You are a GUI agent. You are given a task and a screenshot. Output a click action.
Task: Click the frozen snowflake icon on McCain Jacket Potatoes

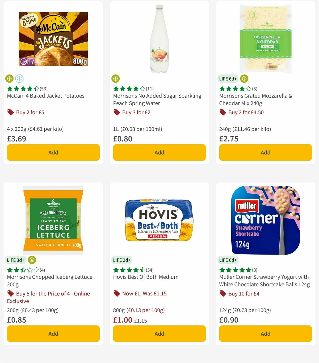[19, 78]
